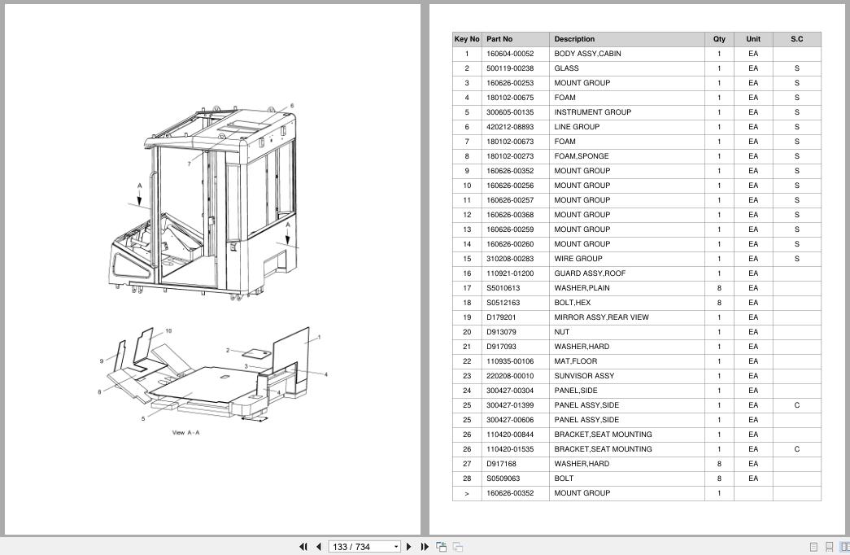
Task: Click the go to previous view icon
Action: point(441,547)
